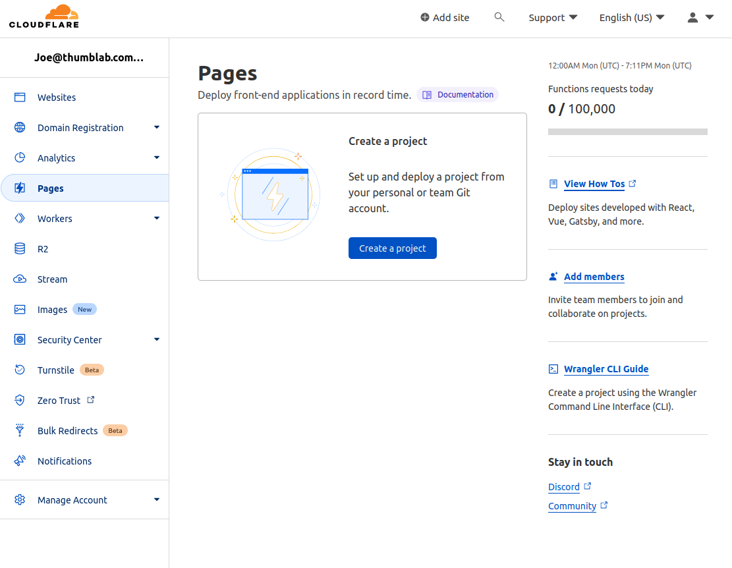Click the New badge beside Images
732x568 pixels.
click(x=84, y=310)
